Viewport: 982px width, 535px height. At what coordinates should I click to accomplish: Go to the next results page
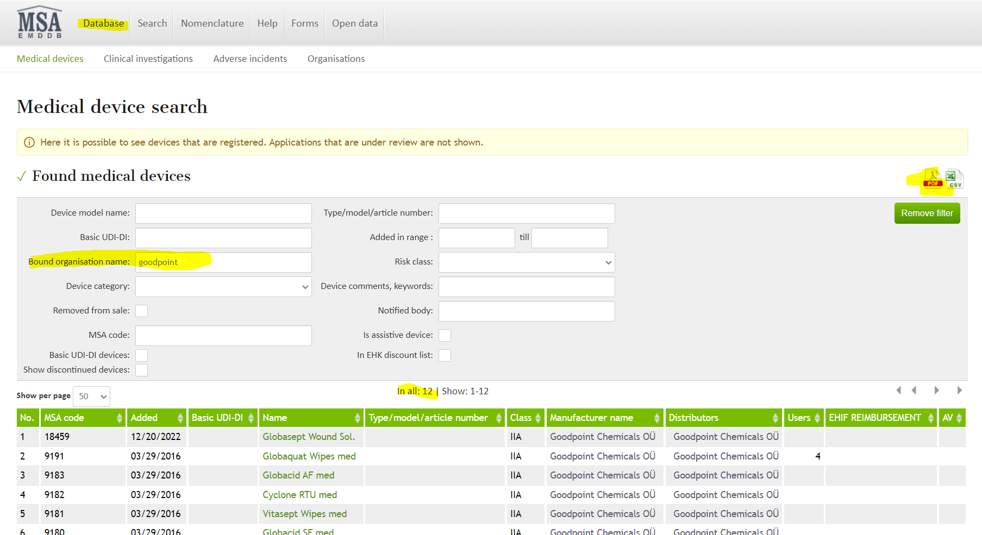tap(937, 391)
